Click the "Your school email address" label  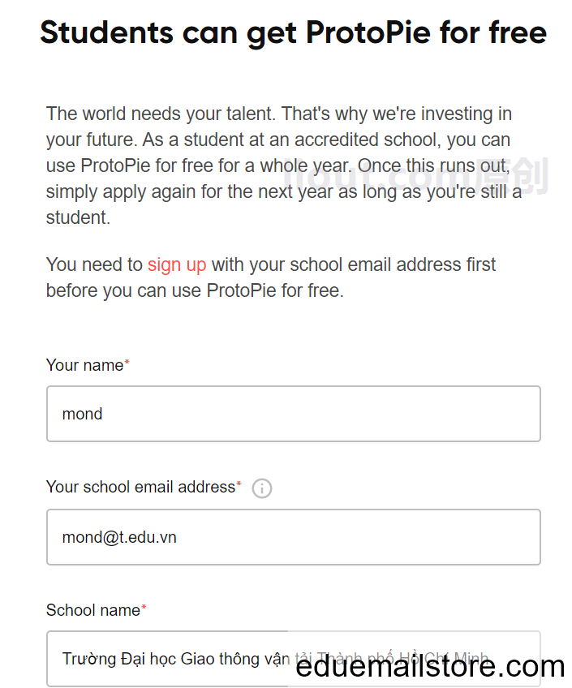tap(141, 487)
